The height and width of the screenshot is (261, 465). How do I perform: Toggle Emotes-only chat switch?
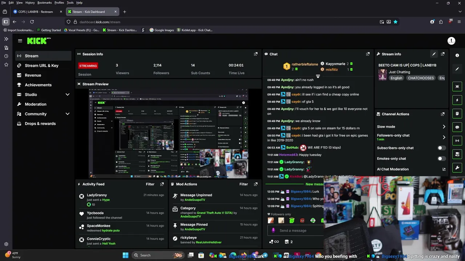pos(441,158)
